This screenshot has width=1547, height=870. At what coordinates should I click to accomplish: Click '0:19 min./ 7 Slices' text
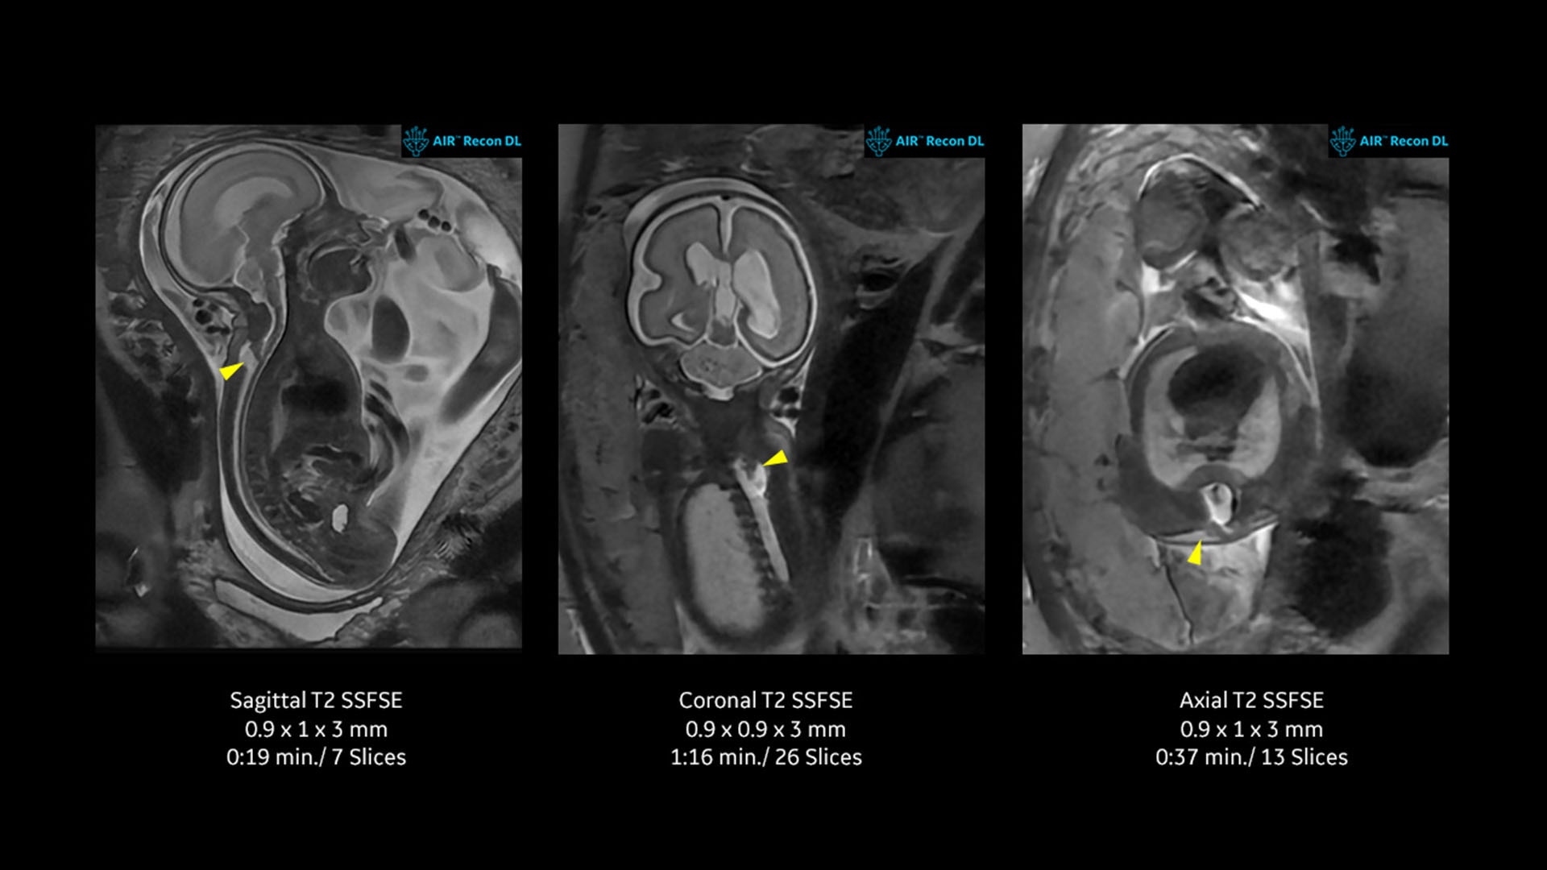[x=316, y=757]
